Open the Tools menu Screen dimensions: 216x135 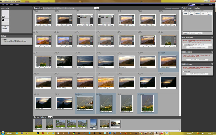[12, 4]
